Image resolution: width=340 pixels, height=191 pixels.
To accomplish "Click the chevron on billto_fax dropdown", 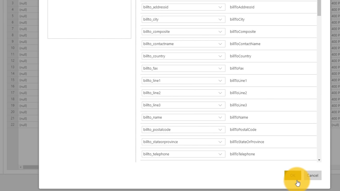I will [x=220, y=68].
